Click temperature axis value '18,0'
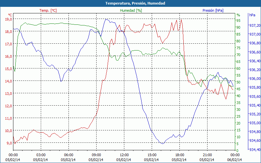The image size is (261, 163). pos(9,31)
